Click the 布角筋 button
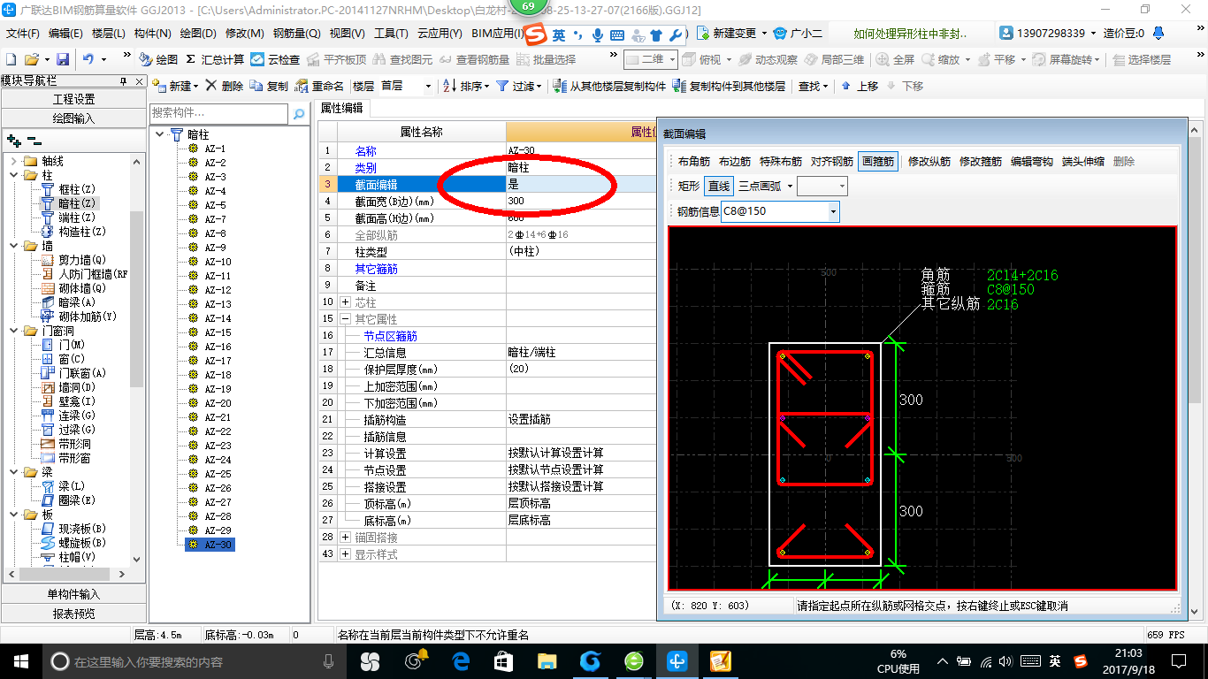This screenshot has height=679, width=1208. tap(694, 162)
